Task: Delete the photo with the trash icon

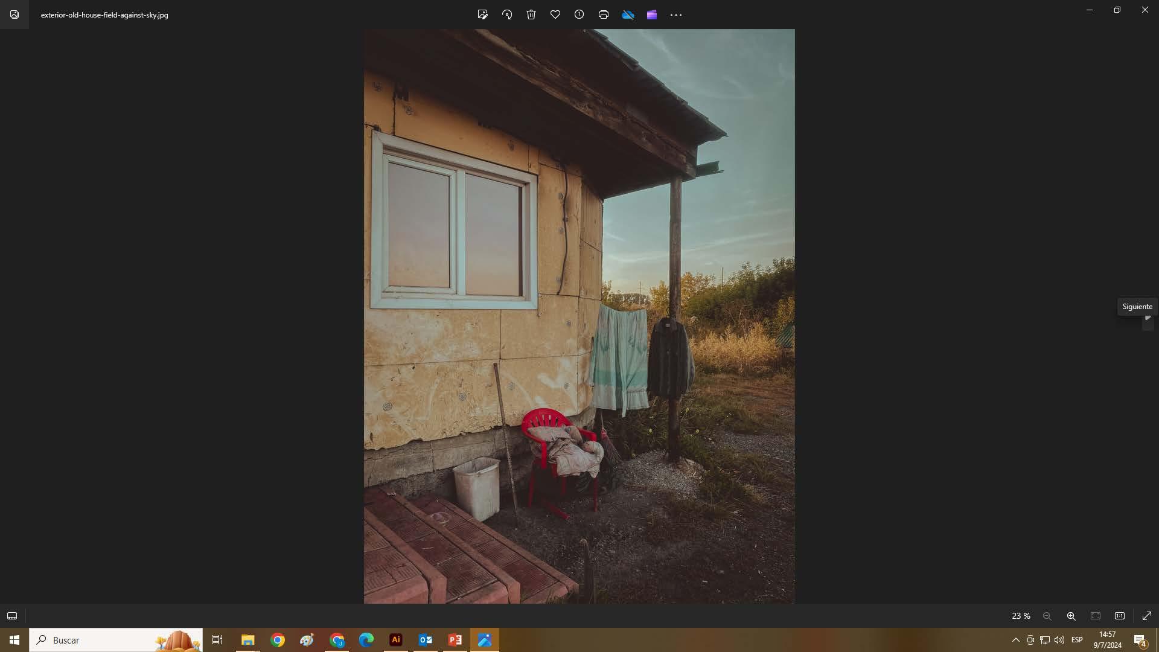Action: [531, 14]
